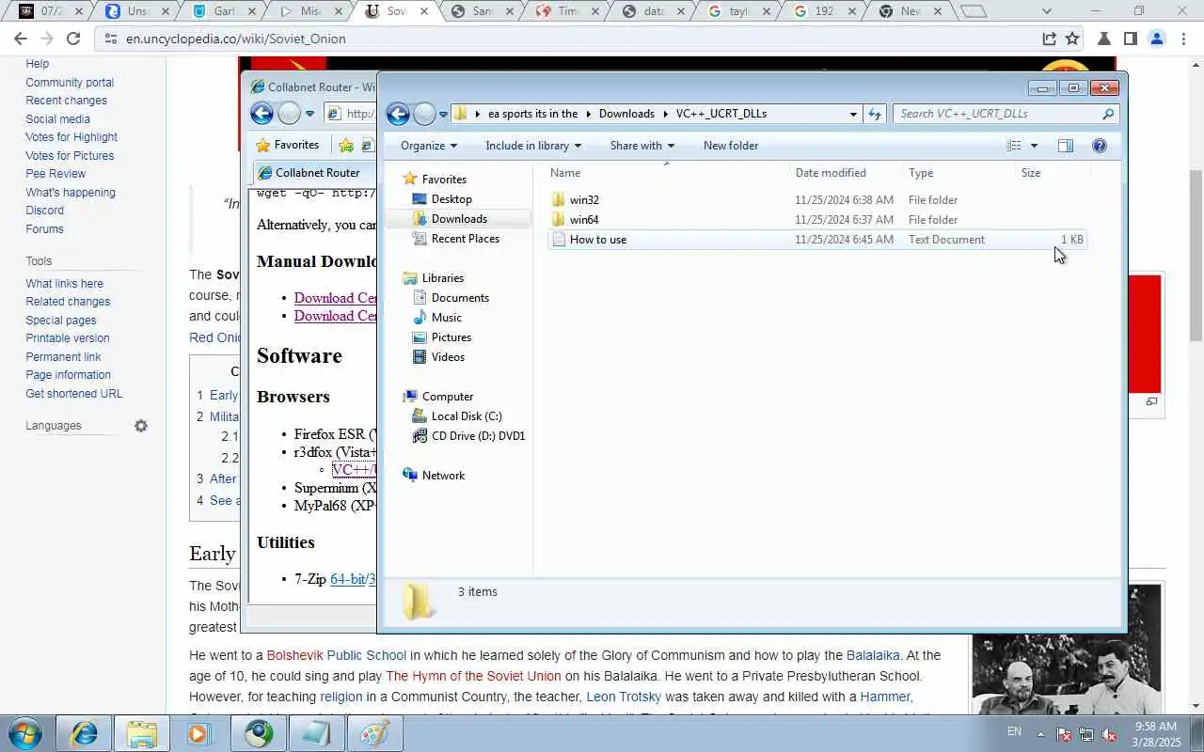This screenshot has width=1204, height=752.
Task: Select the How to use text document
Action: click(x=816, y=240)
